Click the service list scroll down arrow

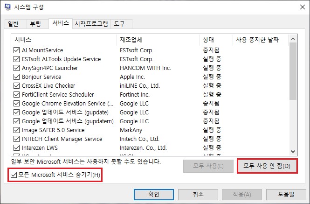pos(293,152)
